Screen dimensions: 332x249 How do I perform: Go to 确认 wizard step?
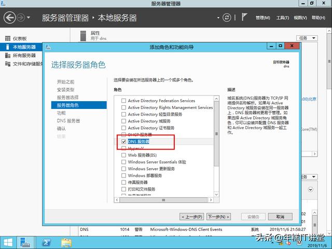(61, 129)
